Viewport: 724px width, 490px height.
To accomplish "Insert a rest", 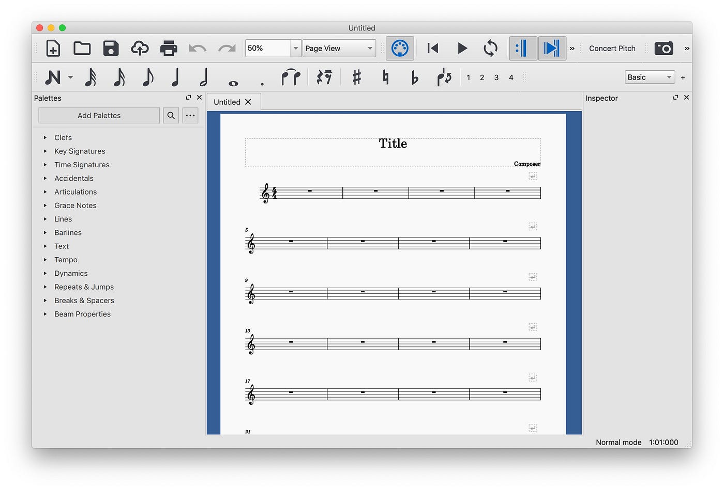I will point(324,77).
